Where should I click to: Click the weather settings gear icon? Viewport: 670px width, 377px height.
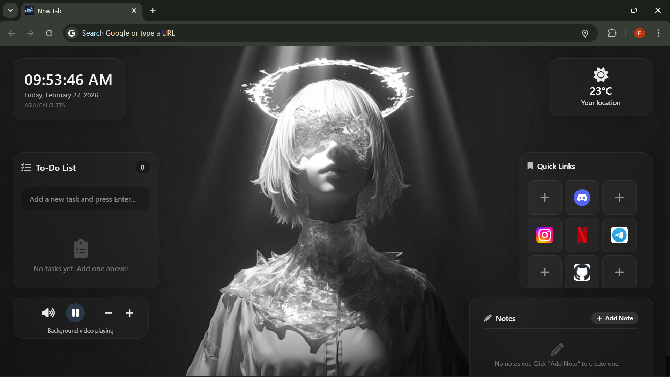pyautogui.click(x=601, y=74)
